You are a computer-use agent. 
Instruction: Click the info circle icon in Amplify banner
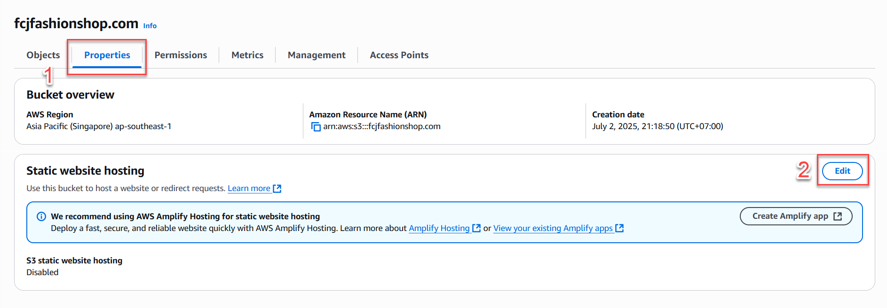pos(41,216)
